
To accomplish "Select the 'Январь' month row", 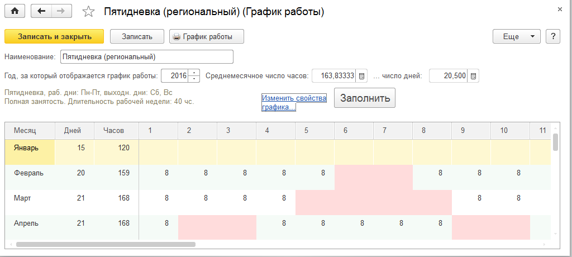I will [30, 148].
